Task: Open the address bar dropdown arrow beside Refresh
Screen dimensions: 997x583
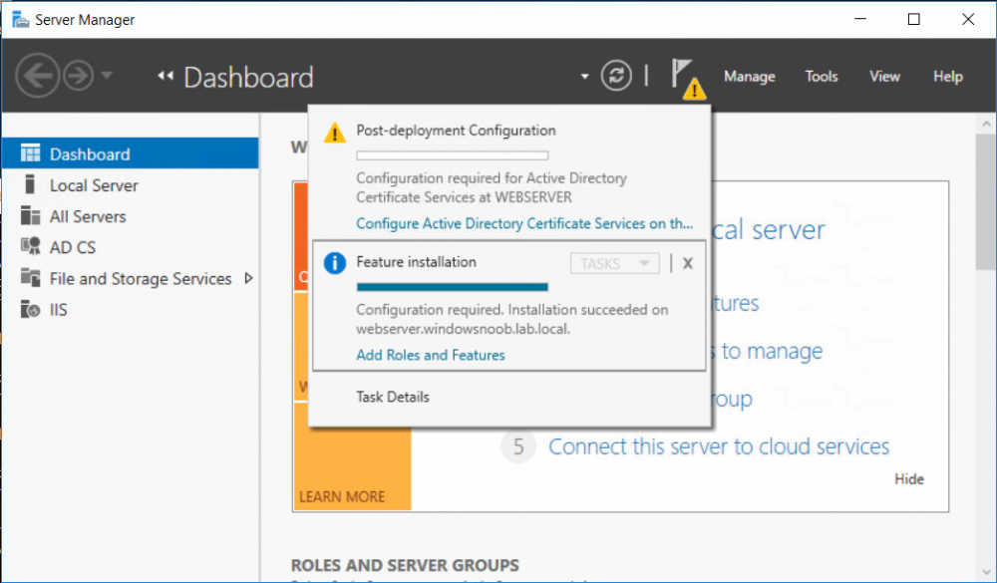Action: click(x=584, y=77)
